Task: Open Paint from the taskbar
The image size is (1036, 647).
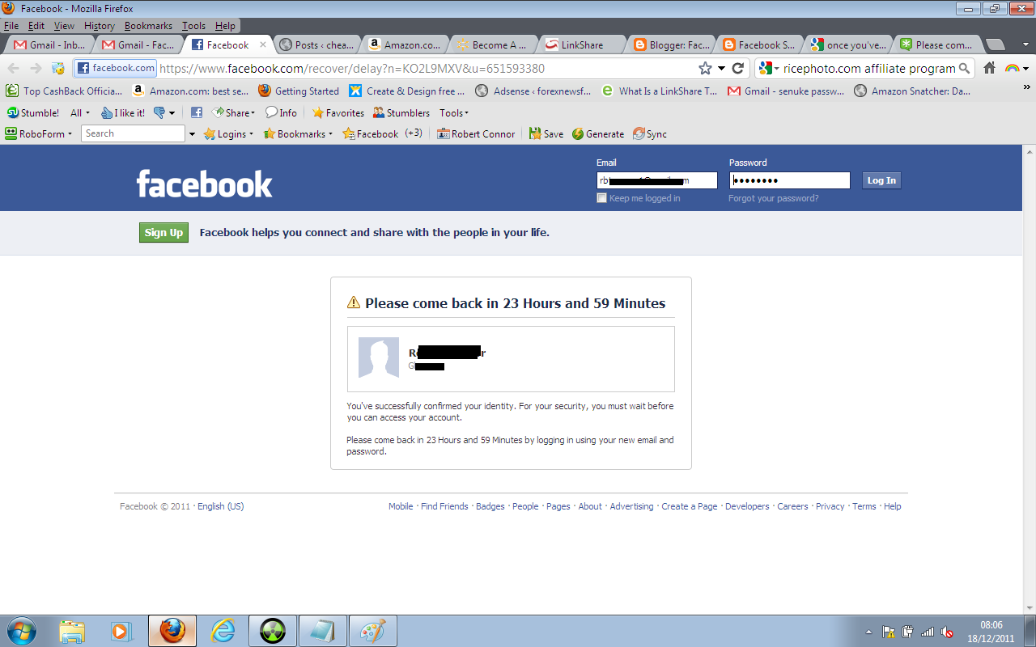Action: (x=373, y=631)
